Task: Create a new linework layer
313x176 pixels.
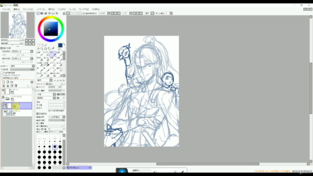Action: coord(8,82)
